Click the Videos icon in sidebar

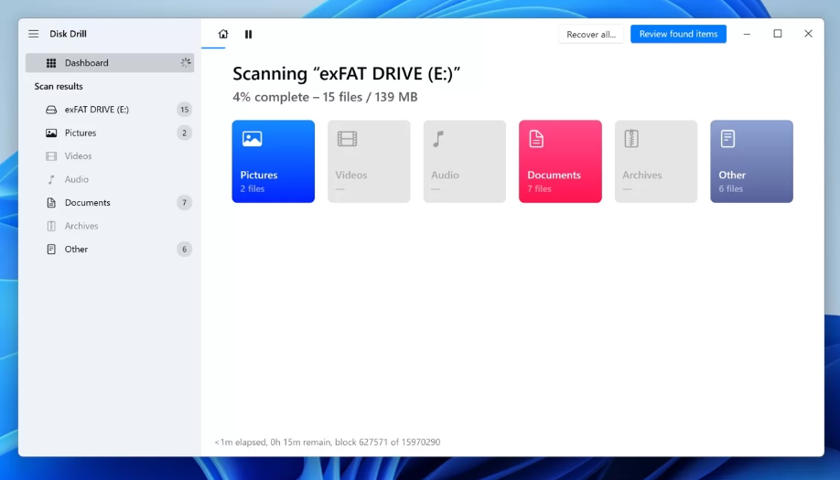(51, 156)
